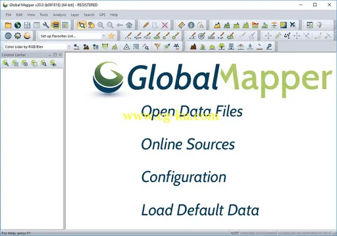Open the 3D View globe grid icon

pyautogui.click(x=8, y=36)
